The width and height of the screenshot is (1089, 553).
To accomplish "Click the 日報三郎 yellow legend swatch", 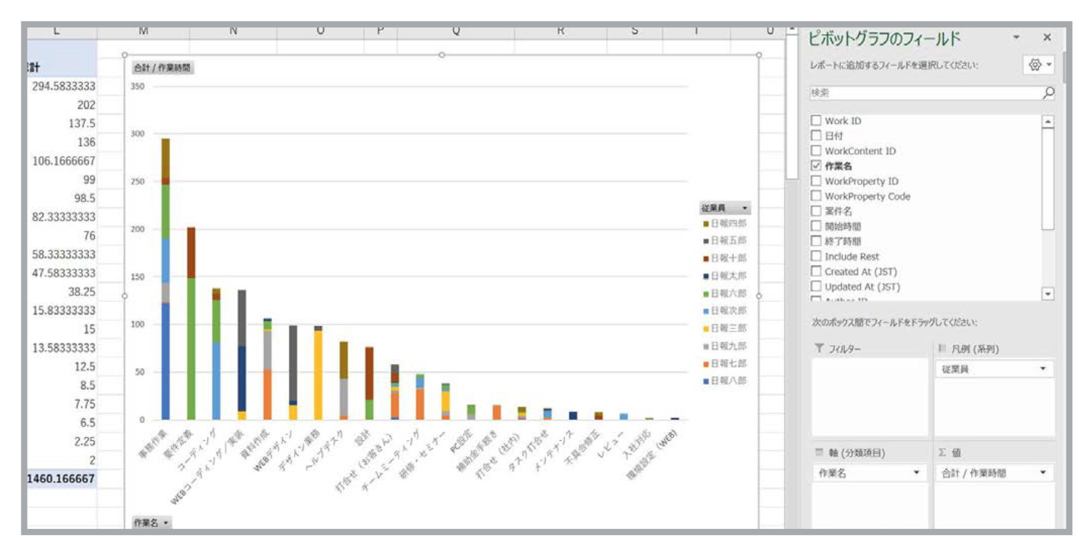I will (706, 329).
